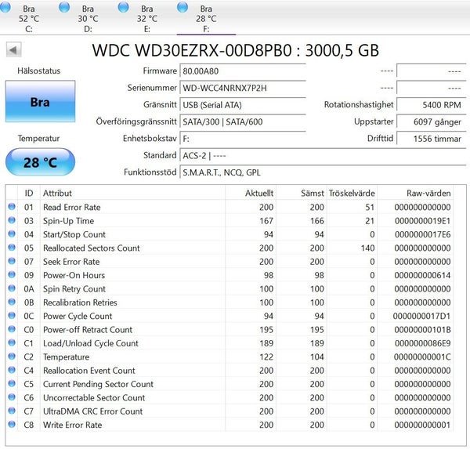This screenshot has height=449, width=470.
Task: Click the 1556 timmar power-on hours field
Action: click(x=431, y=138)
